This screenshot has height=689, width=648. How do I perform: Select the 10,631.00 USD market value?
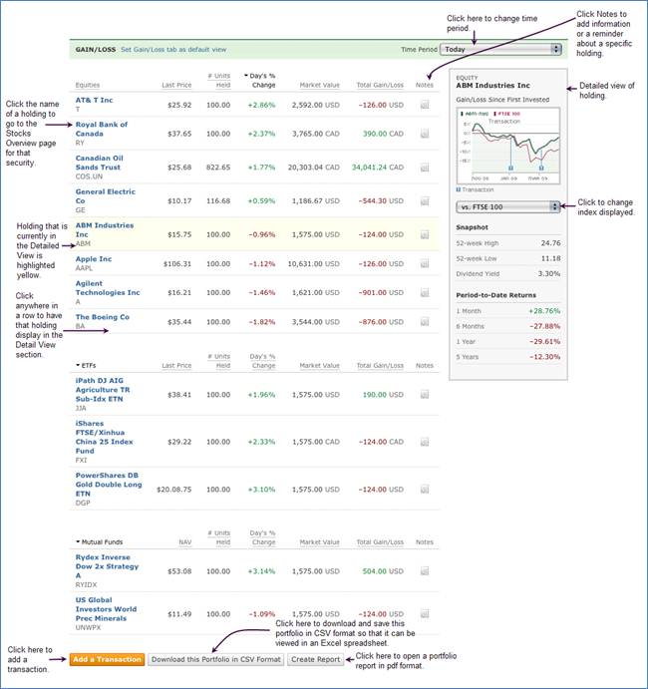(x=314, y=263)
